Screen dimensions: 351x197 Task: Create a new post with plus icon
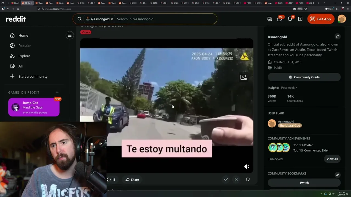(300, 19)
